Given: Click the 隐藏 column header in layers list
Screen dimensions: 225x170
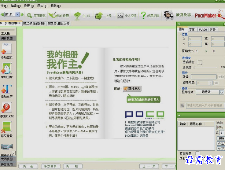Looking at the screenshot, I should 183,124.
